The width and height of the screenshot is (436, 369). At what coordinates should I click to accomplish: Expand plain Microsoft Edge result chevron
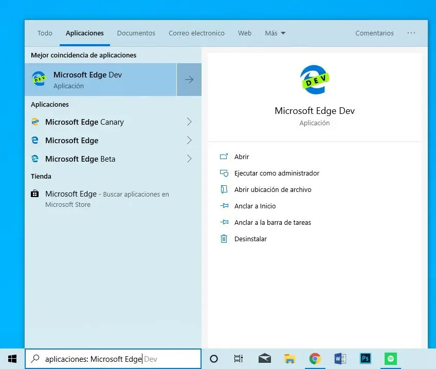tap(189, 140)
